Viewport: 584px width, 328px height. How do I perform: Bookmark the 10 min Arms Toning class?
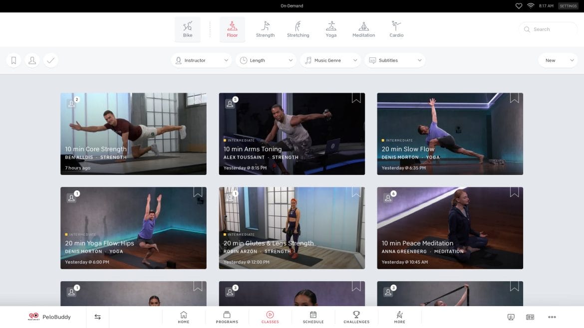pos(356,98)
